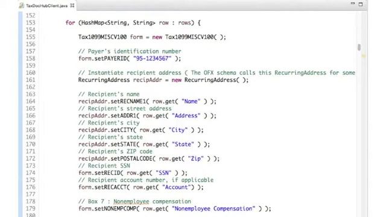
Task: Click "Nonemployee Compensation" string literal
Action: (214, 209)
